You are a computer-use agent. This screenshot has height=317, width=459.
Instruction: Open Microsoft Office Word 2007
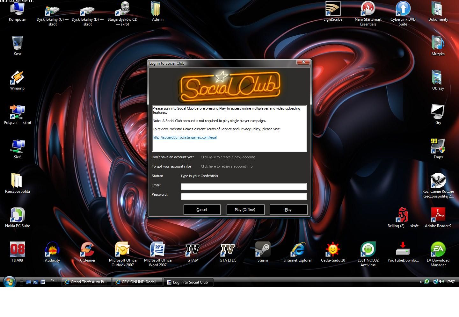click(157, 254)
